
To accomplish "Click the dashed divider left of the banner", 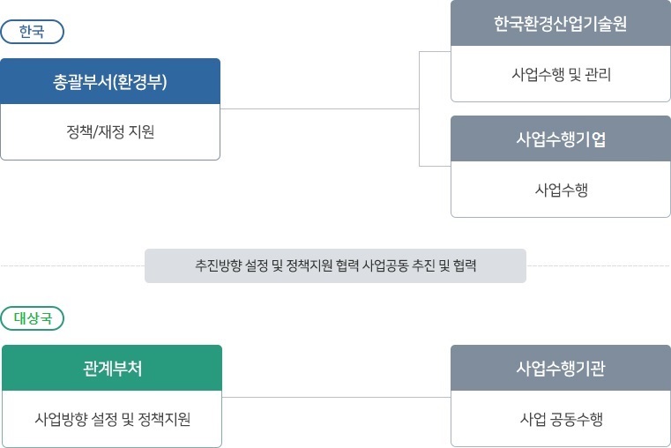I will (73, 265).
